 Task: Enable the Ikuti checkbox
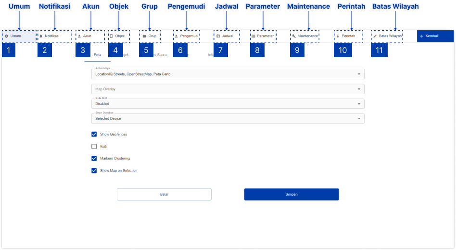[94, 146]
